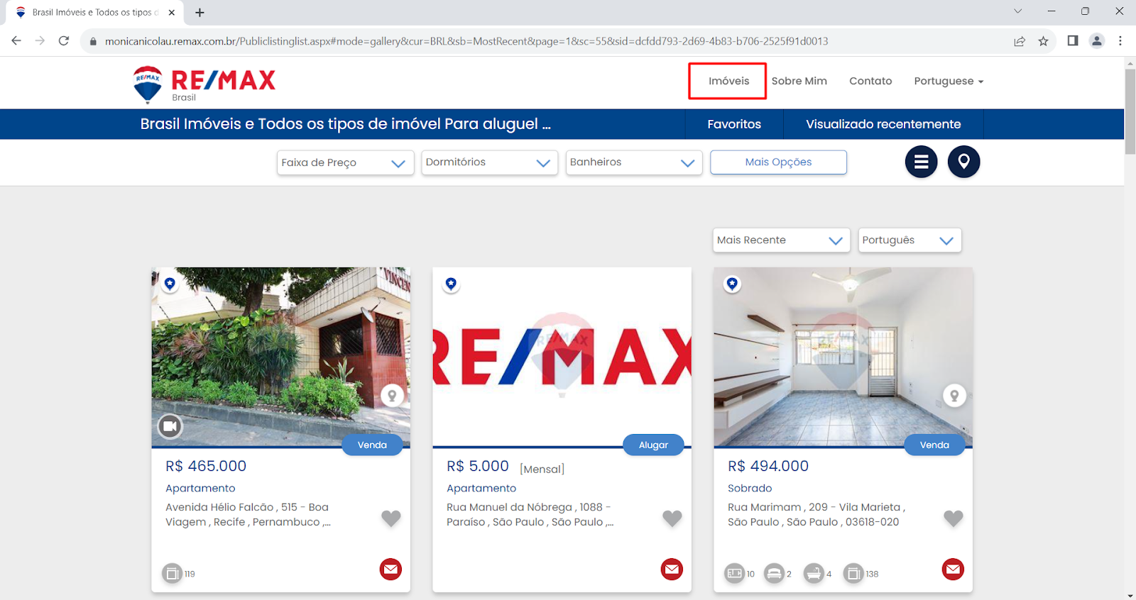
Task: Open Português language dropdown
Action: coord(910,240)
